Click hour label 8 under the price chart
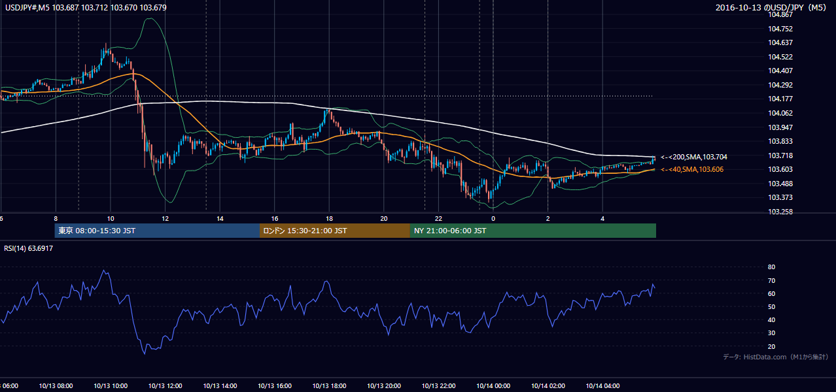The width and height of the screenshot is (836, 392). tap(56, 218)
